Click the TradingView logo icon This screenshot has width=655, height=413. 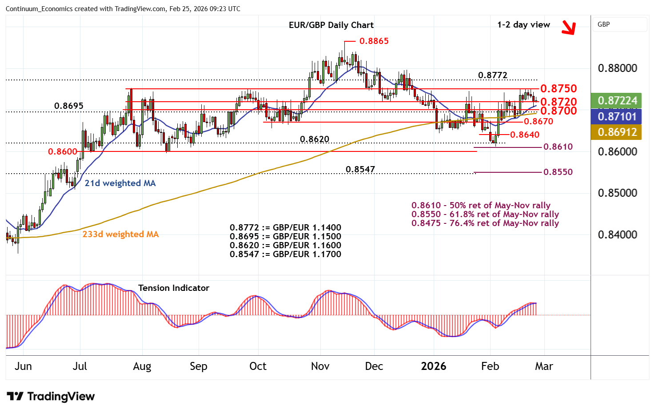coord(15,396)
